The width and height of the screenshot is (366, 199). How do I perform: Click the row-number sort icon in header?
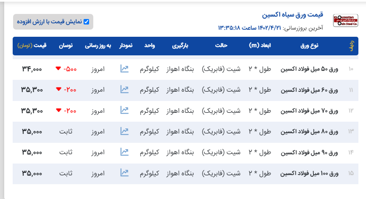click(350, 46)
